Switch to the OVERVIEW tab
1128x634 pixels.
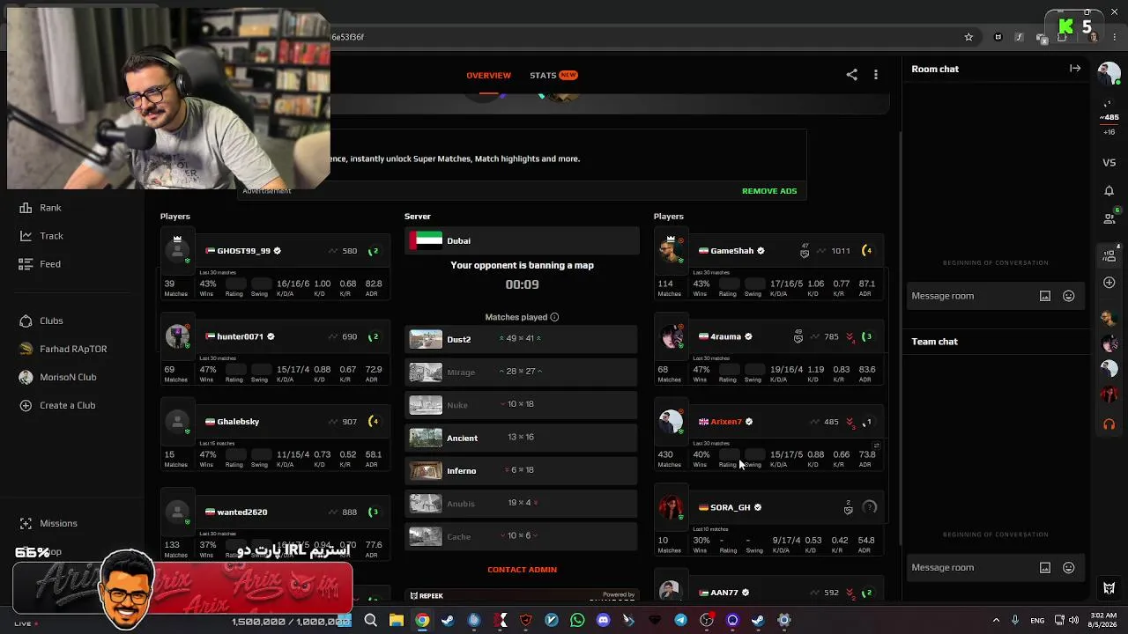point(488,75)
